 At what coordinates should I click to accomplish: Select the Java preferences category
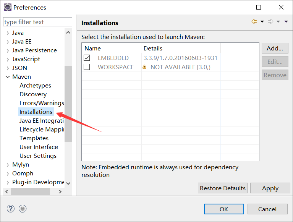pyautogui.click(x=18, y=33)
